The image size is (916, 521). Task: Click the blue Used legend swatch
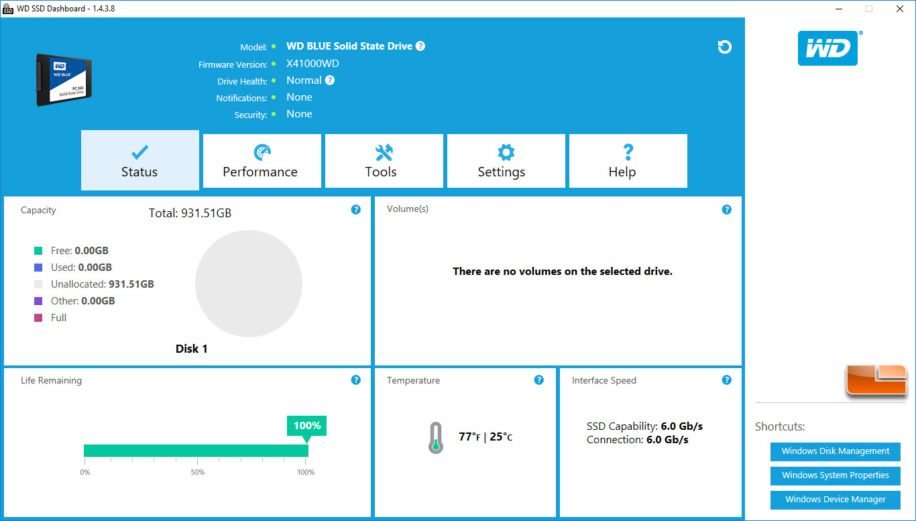pos(38,268)
